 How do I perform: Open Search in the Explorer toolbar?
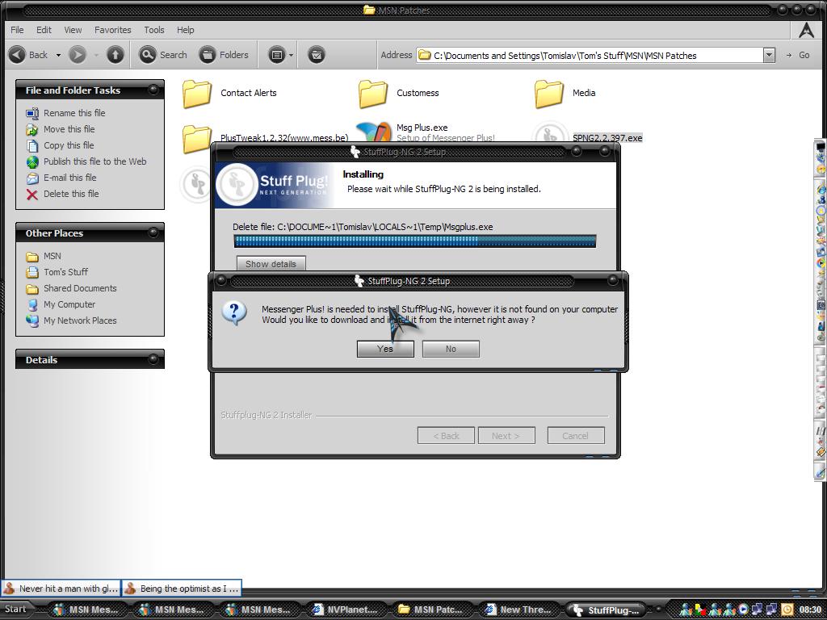163,55
